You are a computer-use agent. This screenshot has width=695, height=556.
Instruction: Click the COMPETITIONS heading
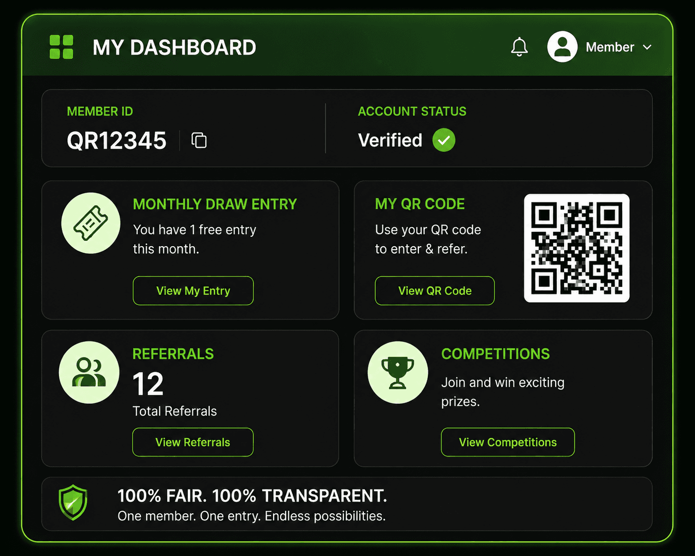[495, 354]
